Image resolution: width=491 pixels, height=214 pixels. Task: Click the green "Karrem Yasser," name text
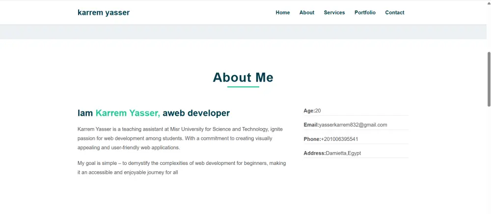128,113
